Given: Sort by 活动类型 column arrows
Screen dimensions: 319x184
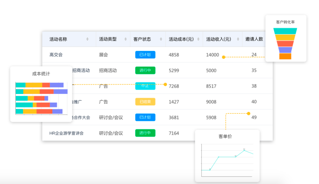Looking at the screenshot, I should (125, 39).
